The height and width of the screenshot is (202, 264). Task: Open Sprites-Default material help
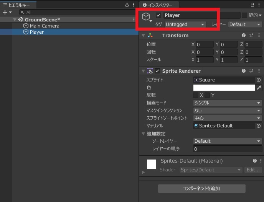pyautogui.click(x=254, y=161)
